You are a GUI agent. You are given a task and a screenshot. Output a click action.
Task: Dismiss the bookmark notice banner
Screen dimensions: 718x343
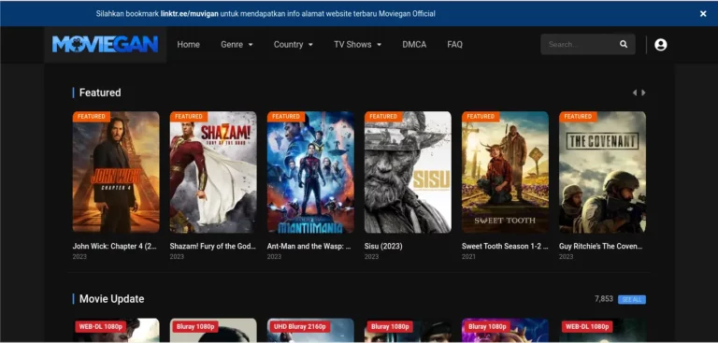[x=703, y=14]
